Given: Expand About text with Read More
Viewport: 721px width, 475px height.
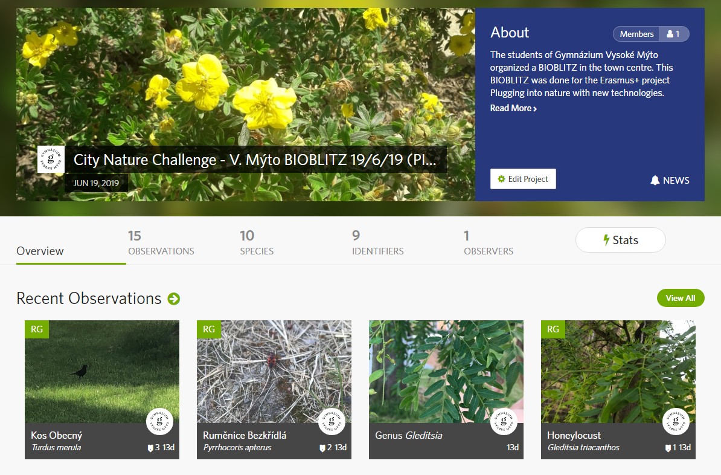Looking at the screenshot, I should (513, 108).
